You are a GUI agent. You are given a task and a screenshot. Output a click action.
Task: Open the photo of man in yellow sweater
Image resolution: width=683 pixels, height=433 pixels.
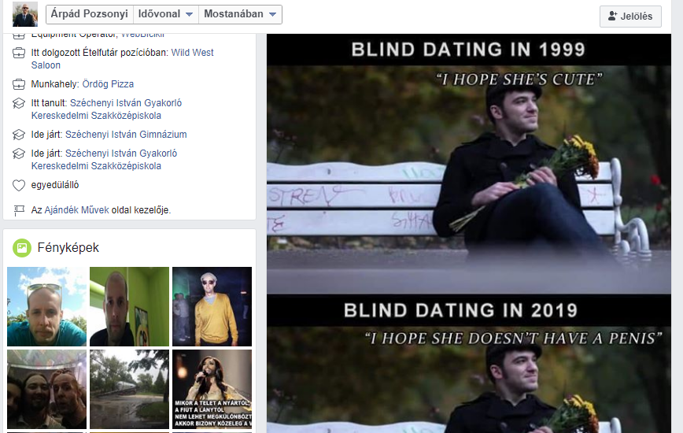coord(212,307)
